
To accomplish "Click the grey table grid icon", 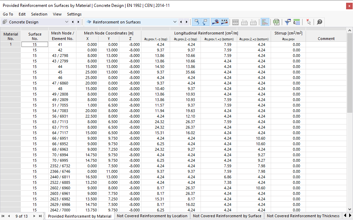I will (x=235, y=22).
